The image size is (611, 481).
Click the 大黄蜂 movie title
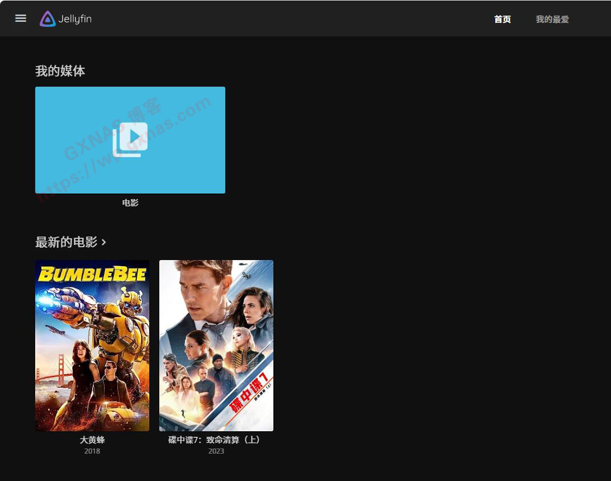tap(92, 440)
